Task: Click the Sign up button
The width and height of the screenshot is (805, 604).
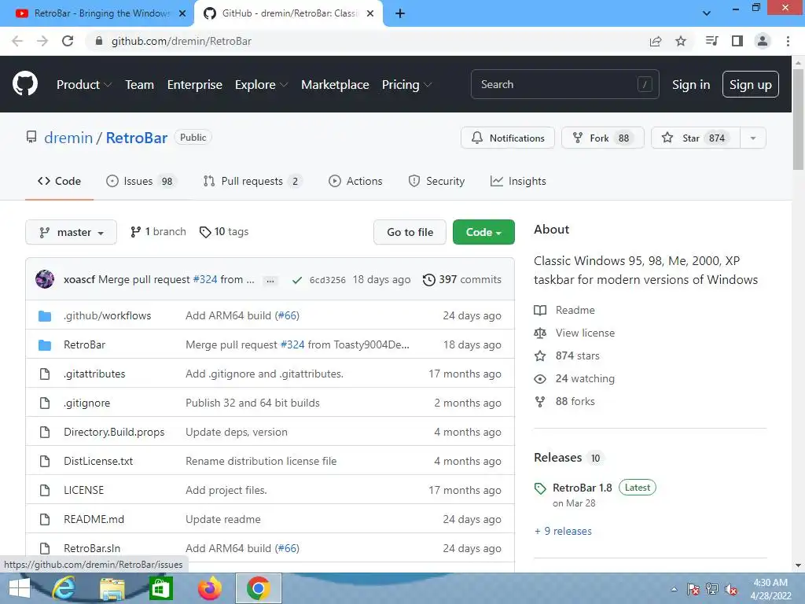Action: [x=750, y=84]
